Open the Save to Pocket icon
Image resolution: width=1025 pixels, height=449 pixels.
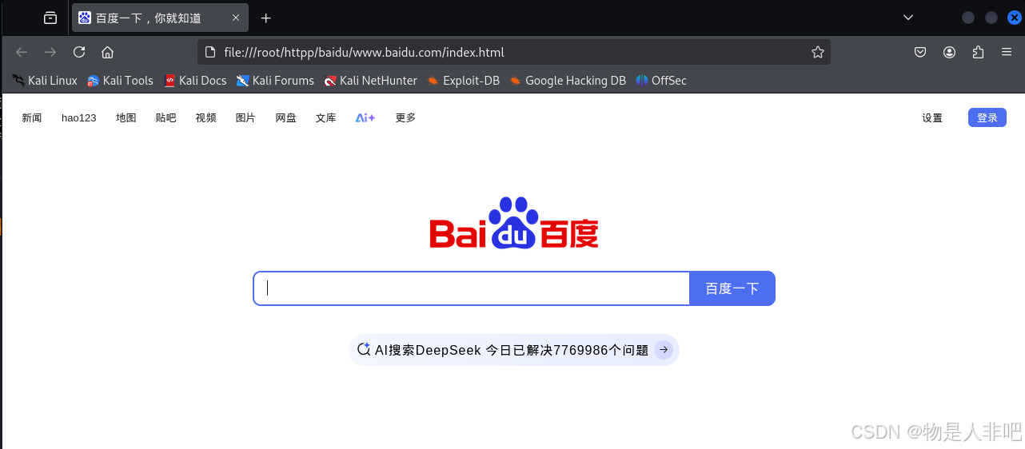[x=920, y=52]
